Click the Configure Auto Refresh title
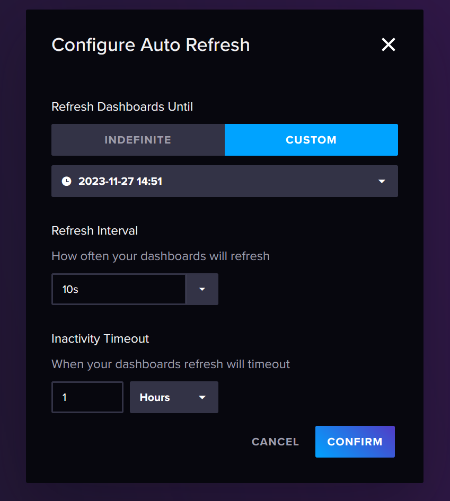 coord(151,44)
